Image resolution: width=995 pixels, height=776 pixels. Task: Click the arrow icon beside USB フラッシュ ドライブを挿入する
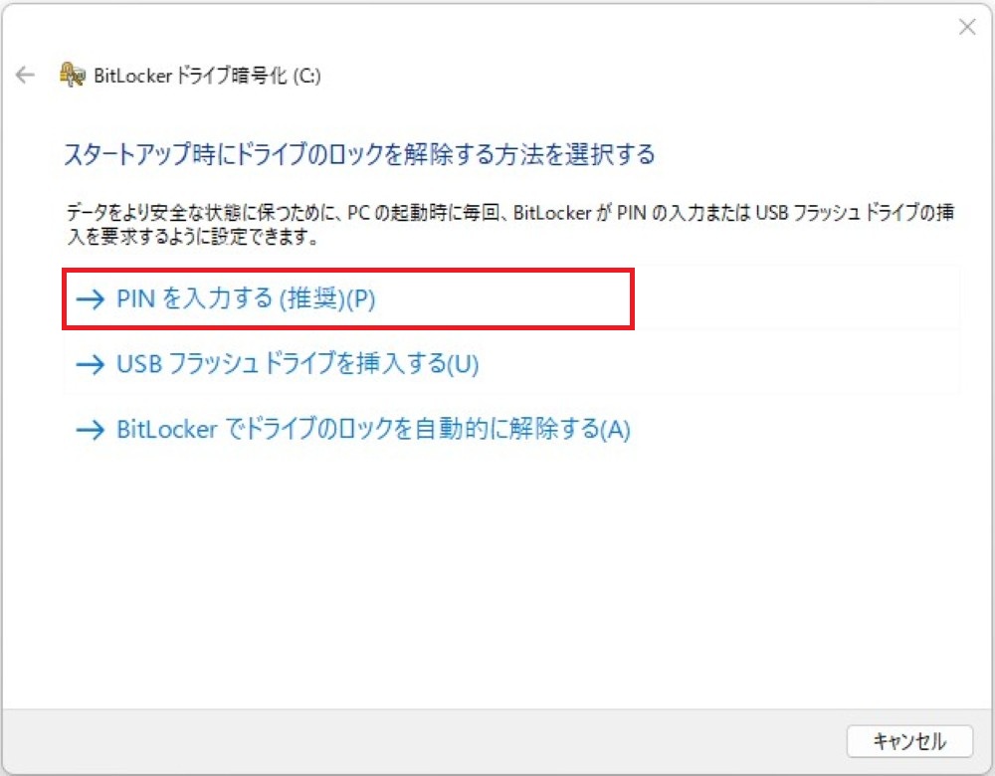click(x=91, y=364)
